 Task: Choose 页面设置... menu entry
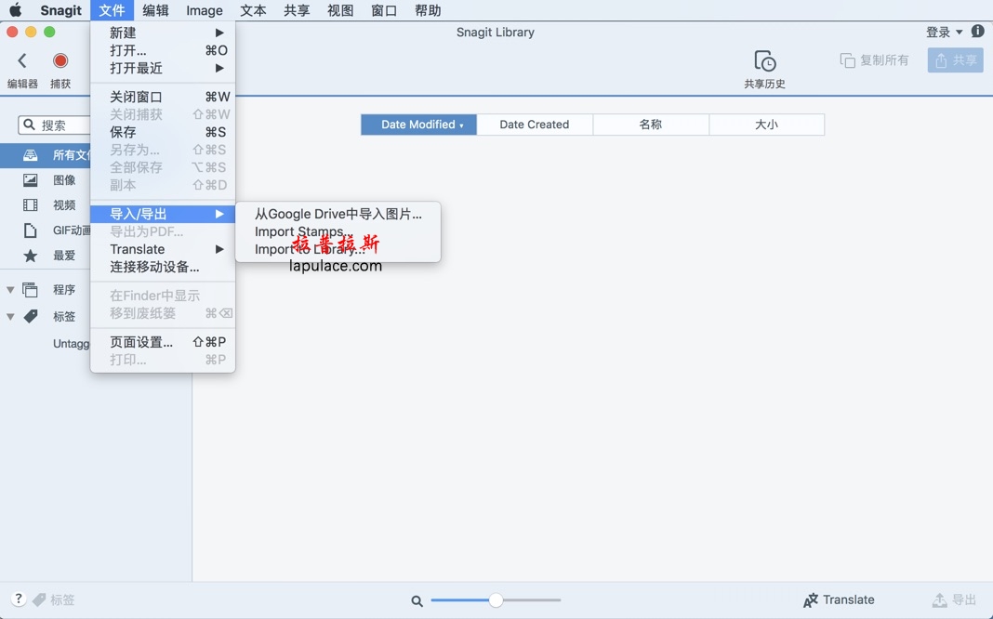click(163, 342)
